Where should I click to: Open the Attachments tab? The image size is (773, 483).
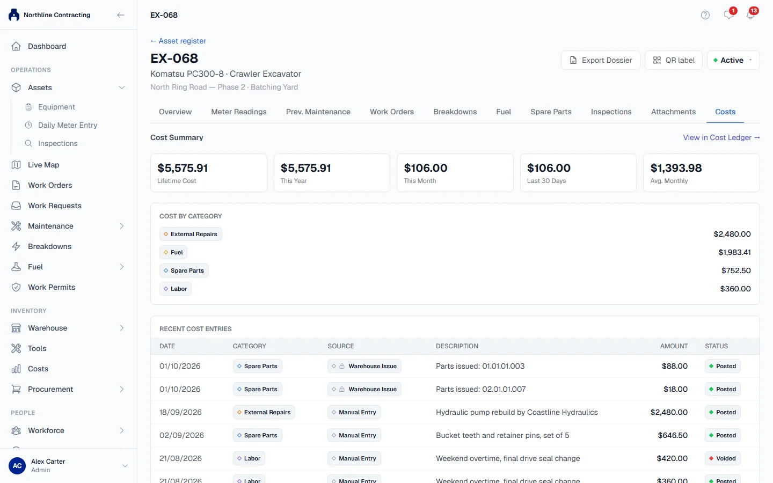673,112
